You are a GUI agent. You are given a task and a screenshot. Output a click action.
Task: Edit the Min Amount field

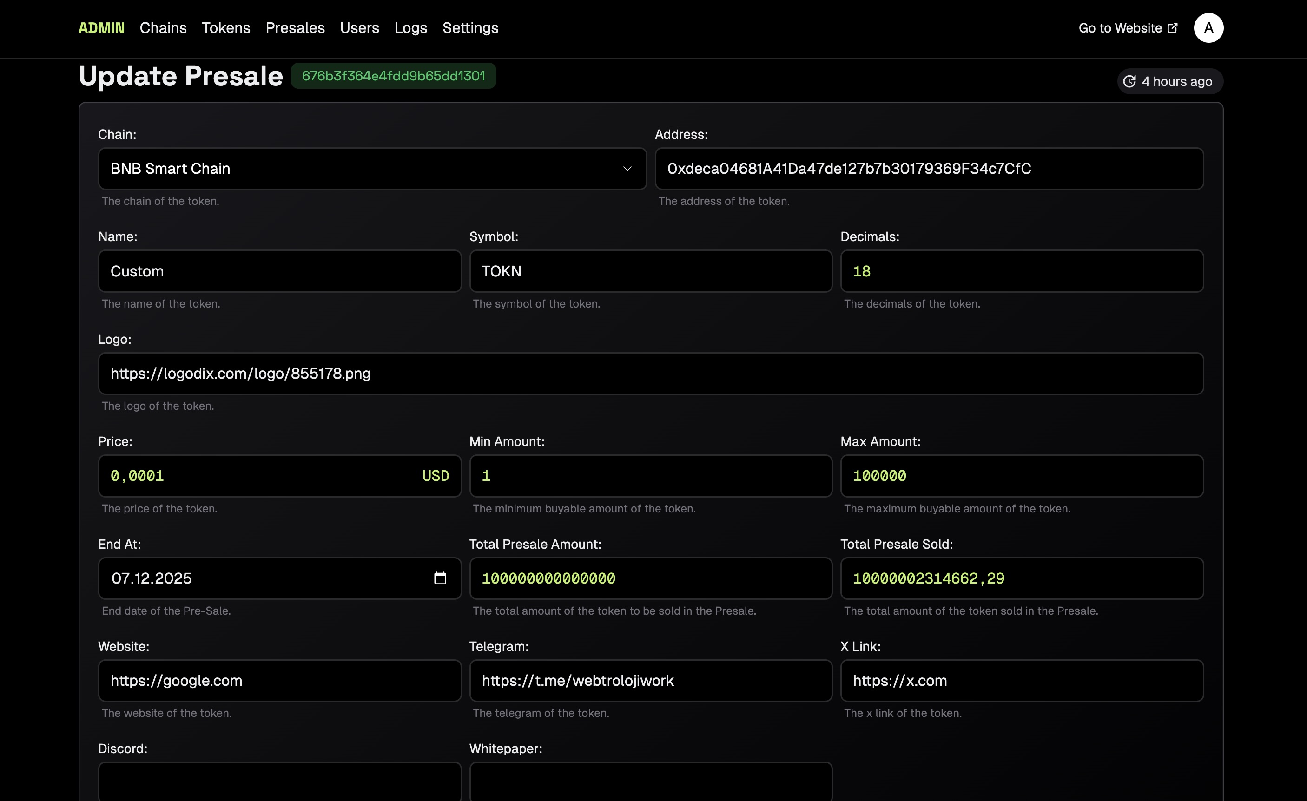[x=650, y=475]
